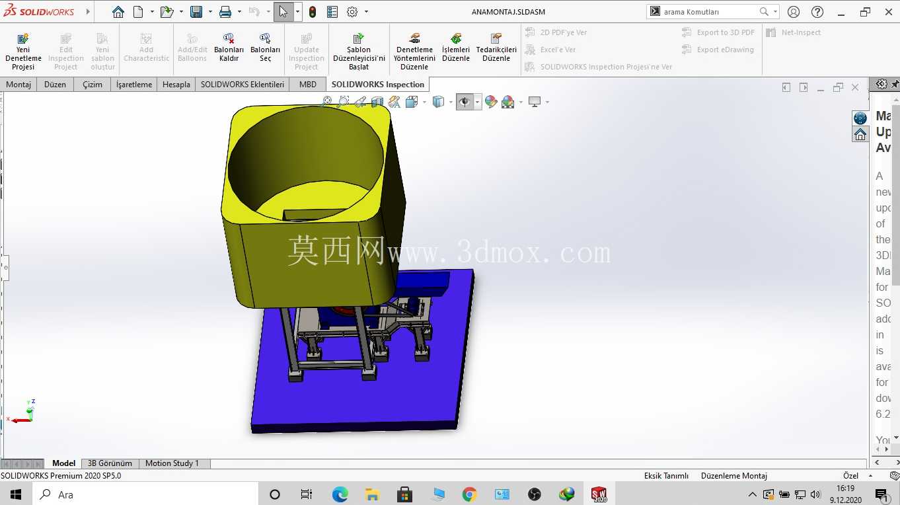Expand the View Settings dropdown arrow
Image resolution: width=900 pixels, height=505 pixels.
(x=547, y=102)
